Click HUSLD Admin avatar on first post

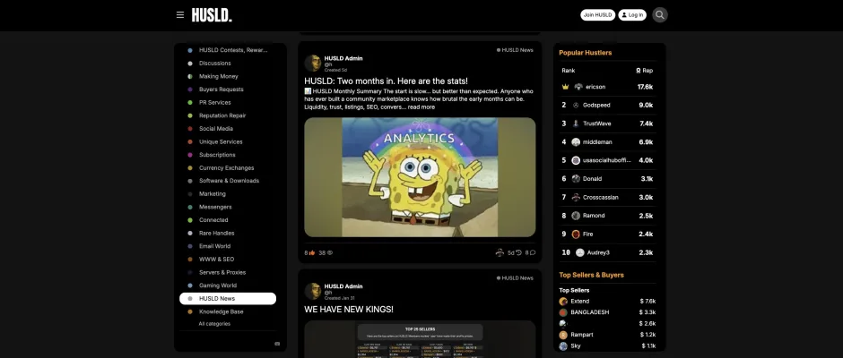(313, 63)
